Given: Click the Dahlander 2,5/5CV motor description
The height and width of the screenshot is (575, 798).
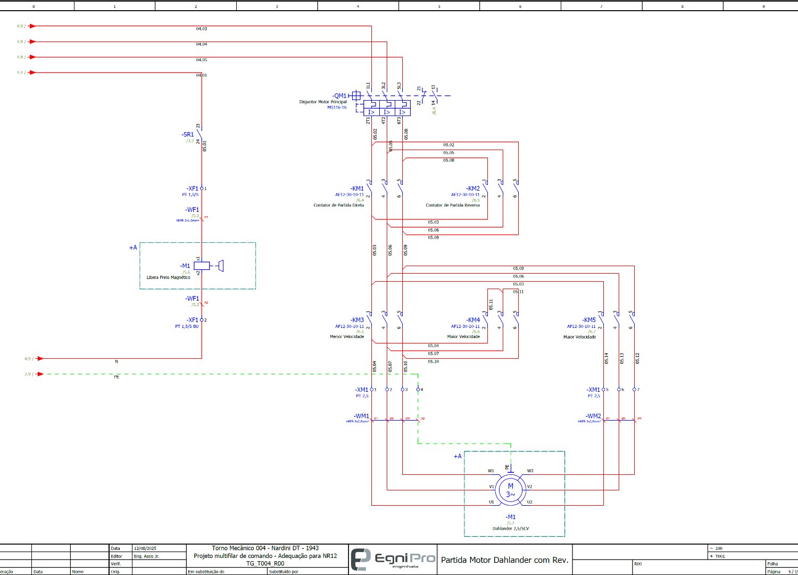Looking at the screenshot, I should tap(510, 529).
